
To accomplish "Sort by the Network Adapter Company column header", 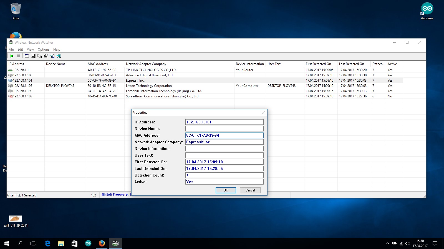I will click(179, 64).
